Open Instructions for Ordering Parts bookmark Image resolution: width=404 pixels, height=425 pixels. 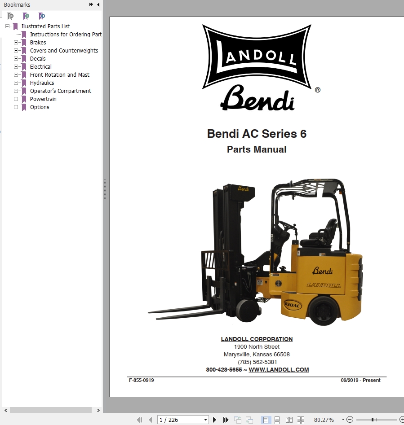click(66, 35)
